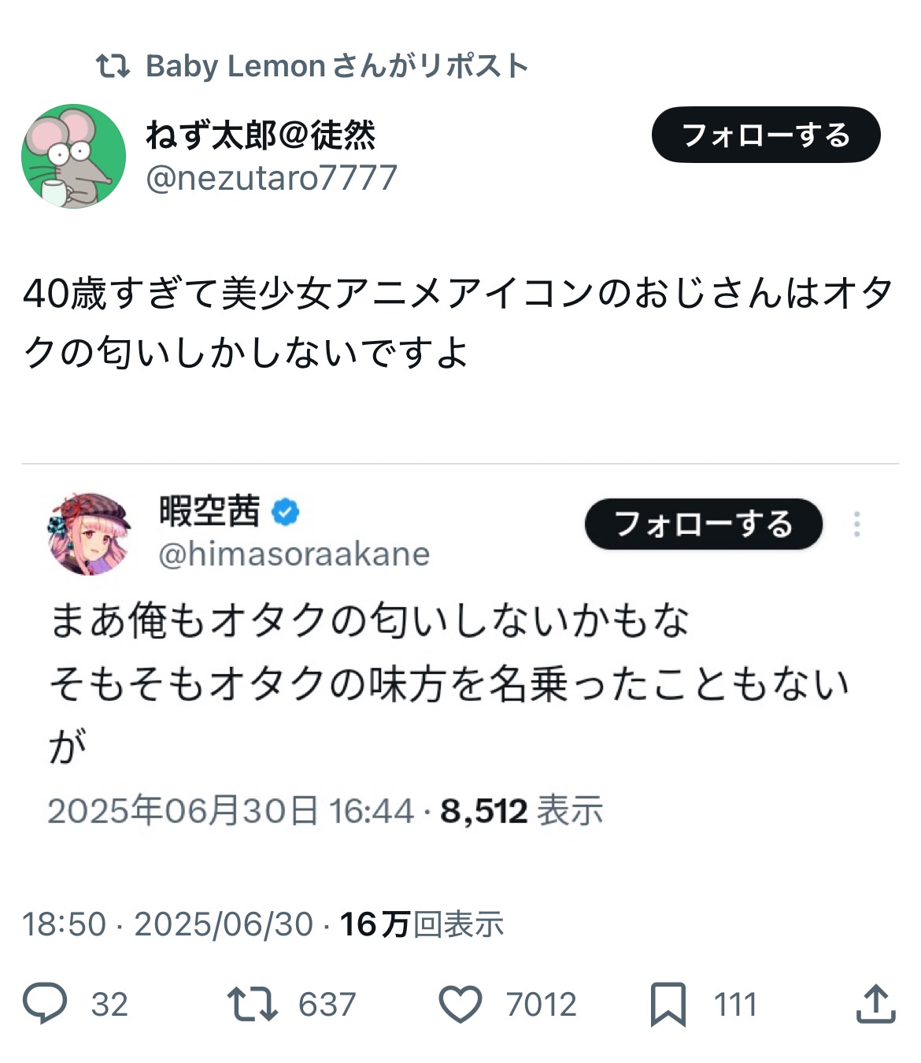
Task: Open the share options icon
Action: tap(875, 1004)
